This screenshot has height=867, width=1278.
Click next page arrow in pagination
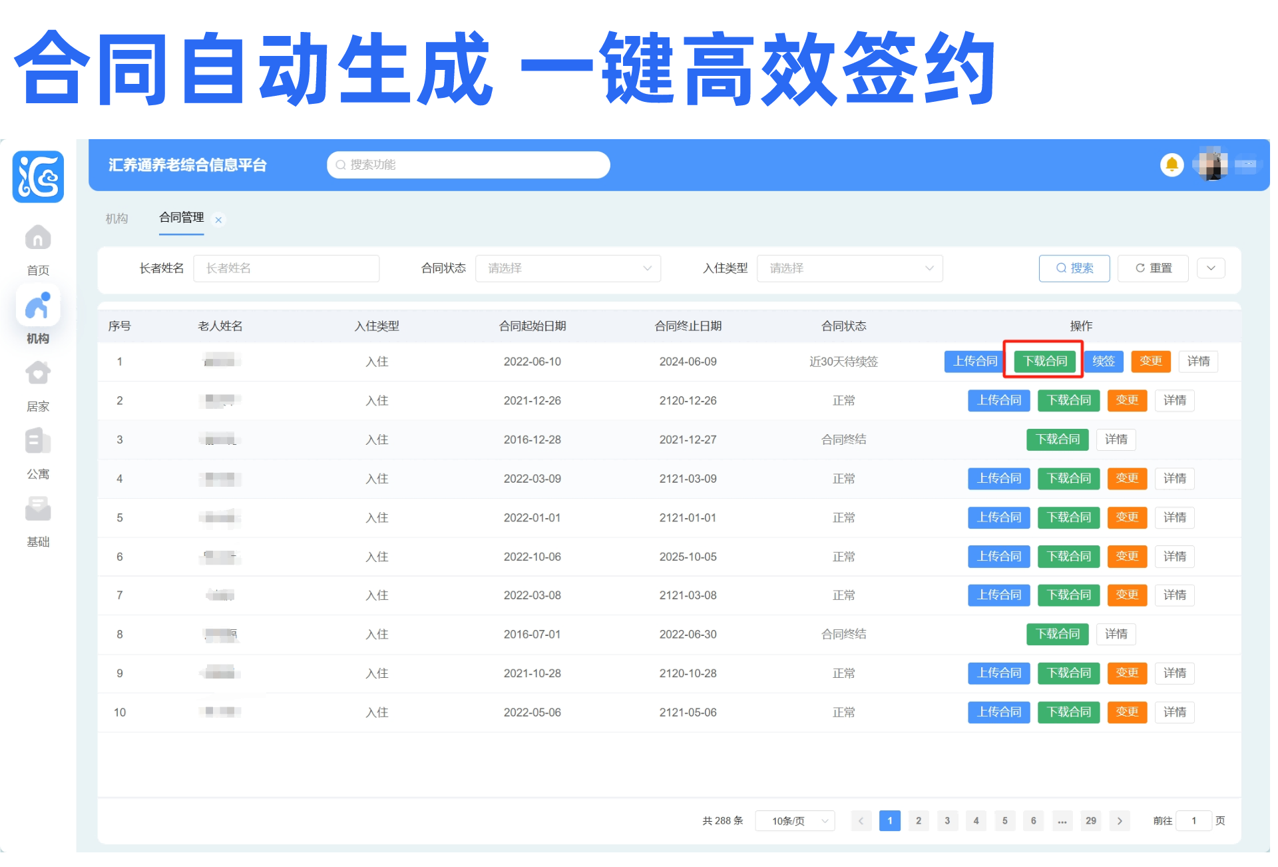(1120, 820)
